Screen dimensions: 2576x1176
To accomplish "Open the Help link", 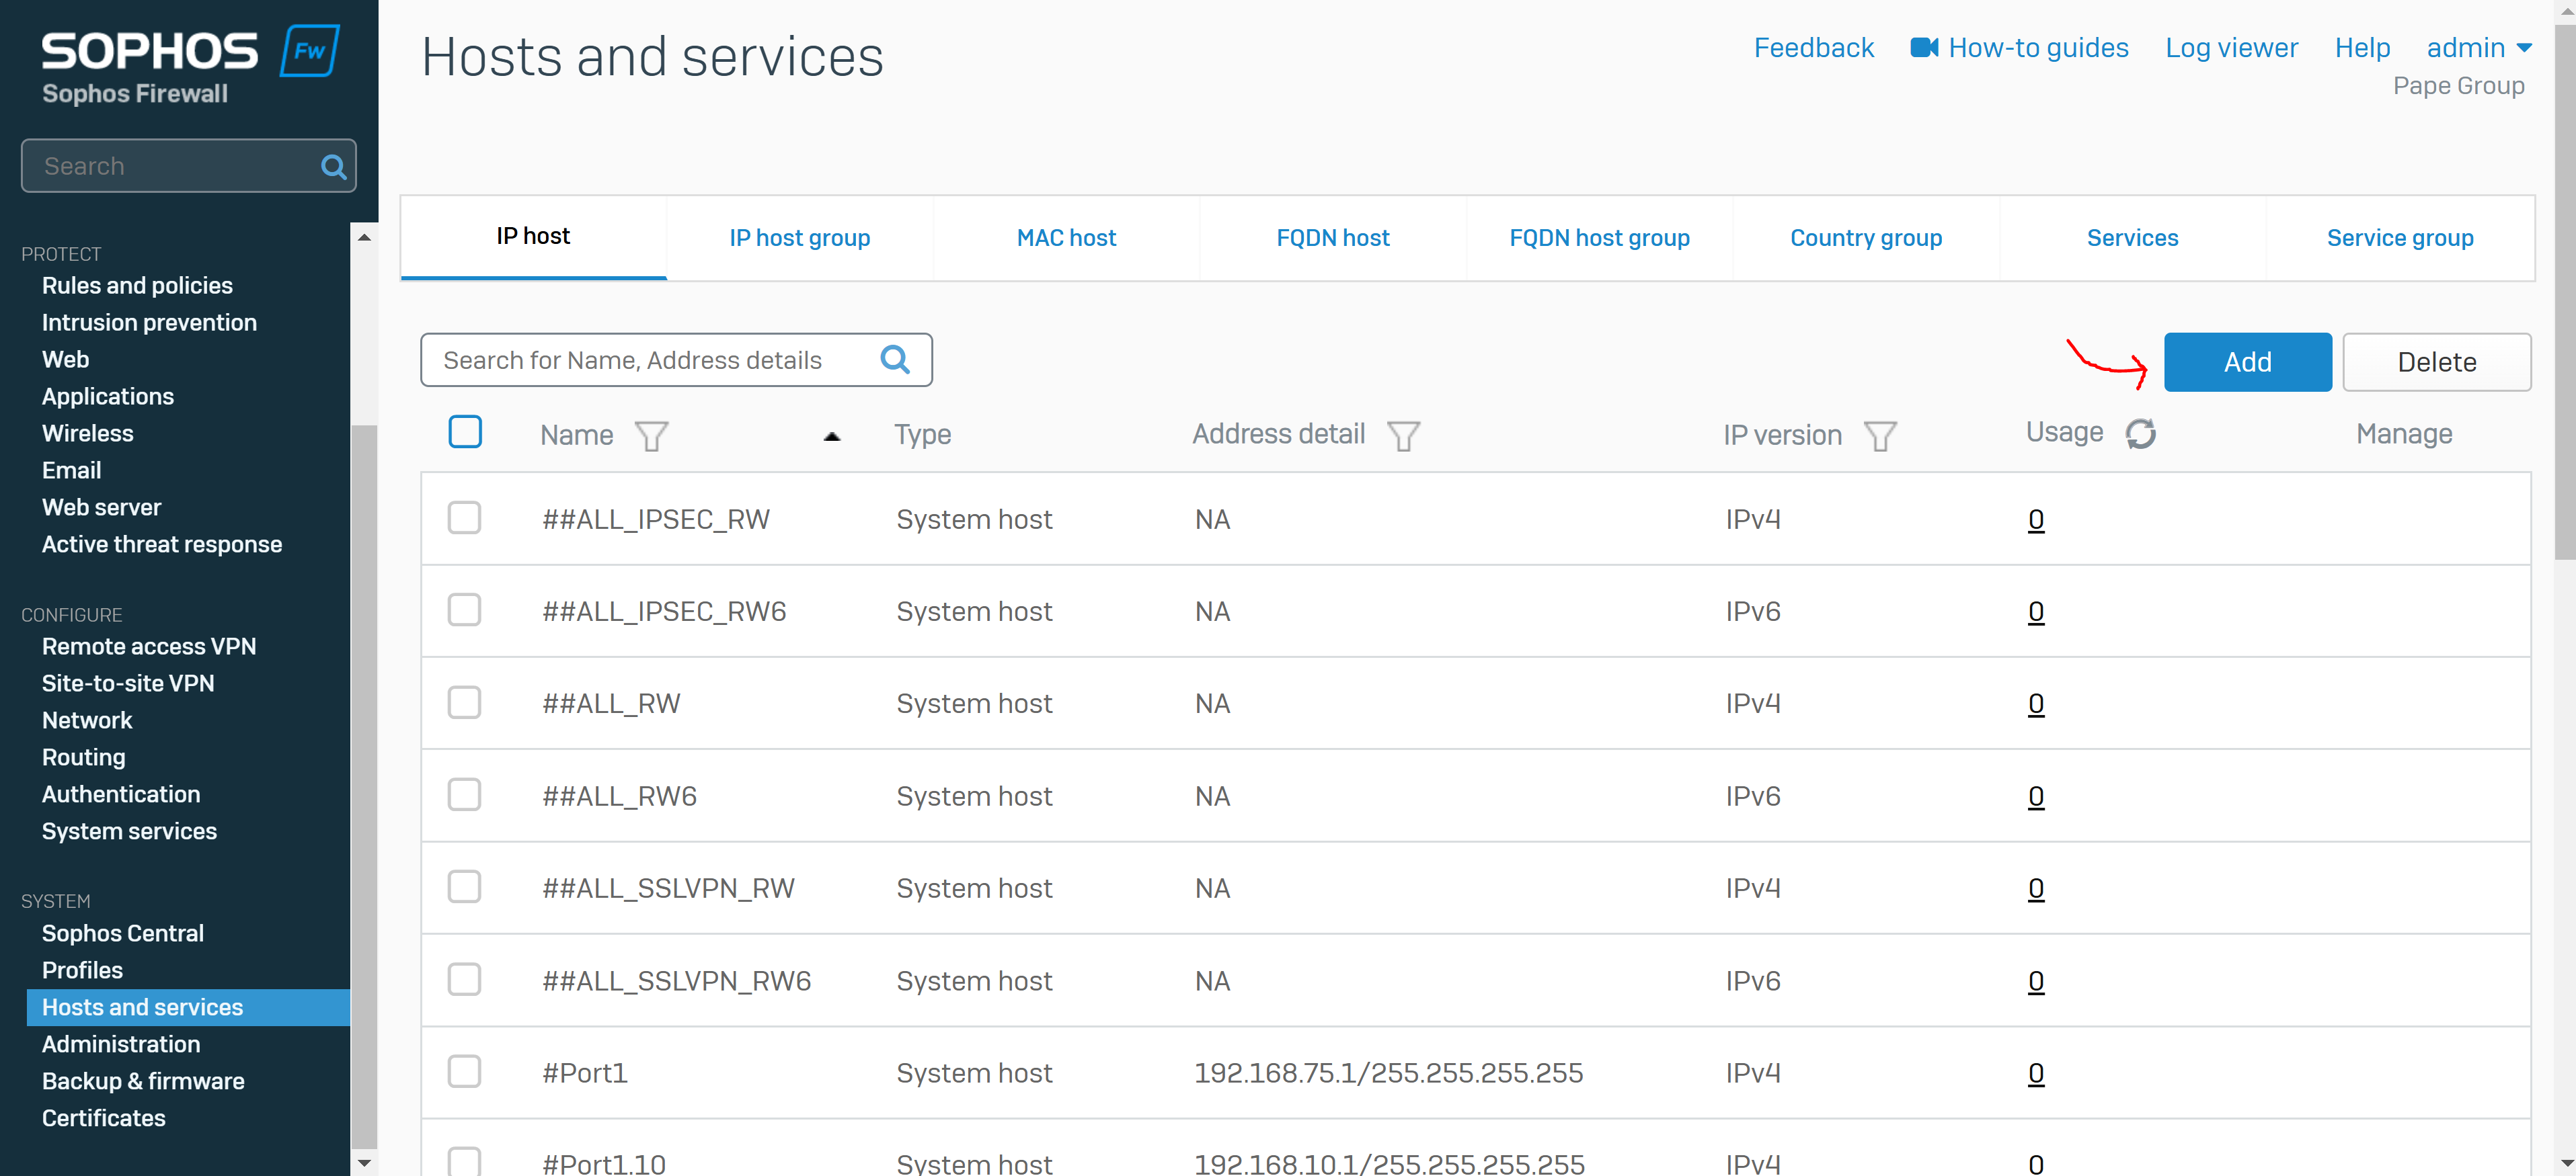I will [2362, 48].
